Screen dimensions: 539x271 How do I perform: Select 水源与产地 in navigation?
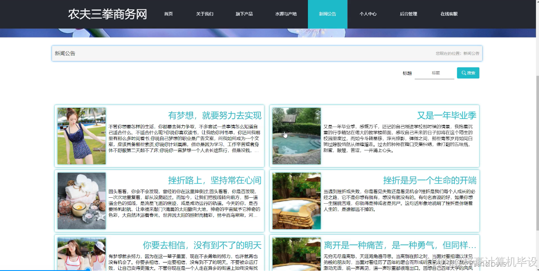[286, 14]
